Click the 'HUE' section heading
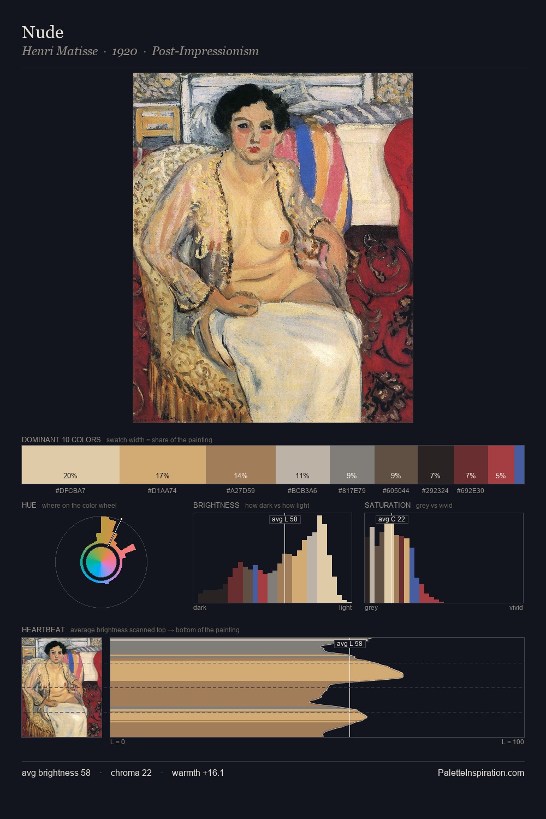The height and width of the screenshot is (819, 546). [29, 505]
